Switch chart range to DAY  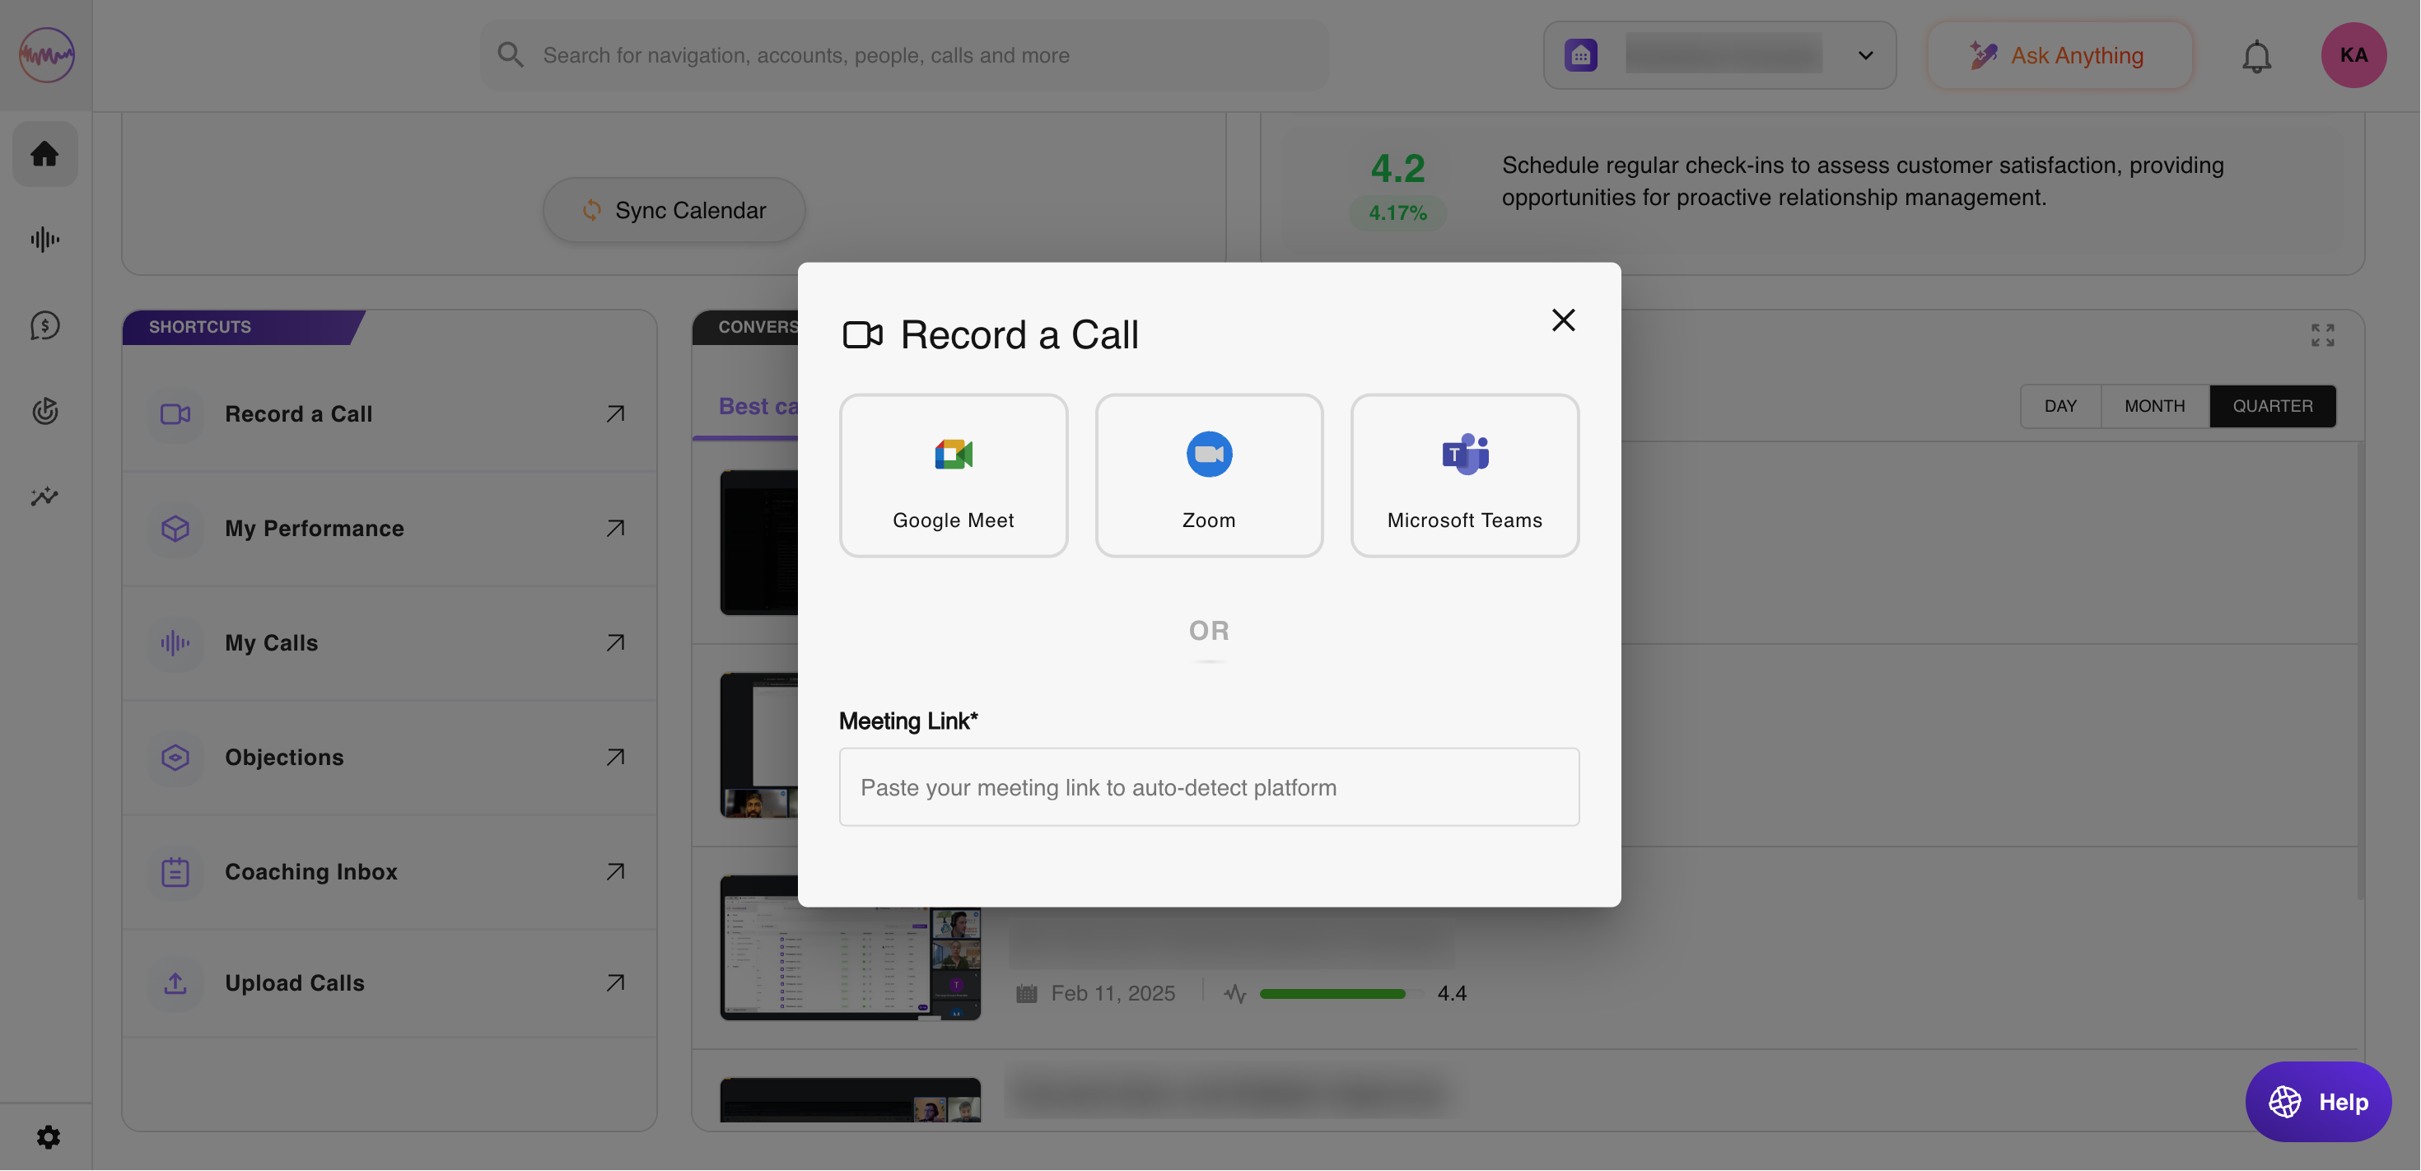point(2060,406)
